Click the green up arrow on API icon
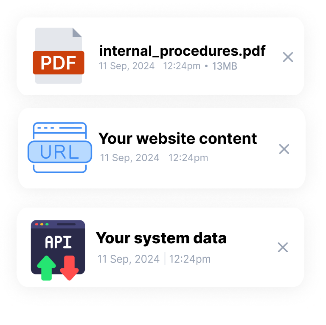The height and width of the screenshot is (325, 326). pos(46,268)
